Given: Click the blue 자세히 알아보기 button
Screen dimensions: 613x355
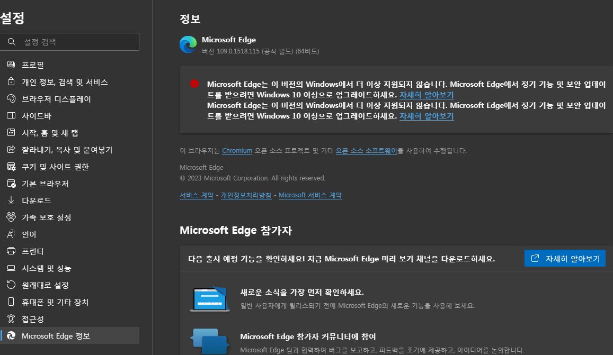Looking at the screenshot, I should pyautogui.click(x=565, y=258).
